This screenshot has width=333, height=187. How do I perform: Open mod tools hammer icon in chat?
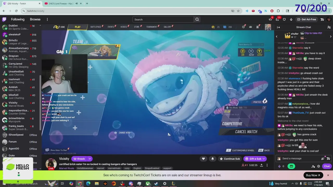point(313,166)
